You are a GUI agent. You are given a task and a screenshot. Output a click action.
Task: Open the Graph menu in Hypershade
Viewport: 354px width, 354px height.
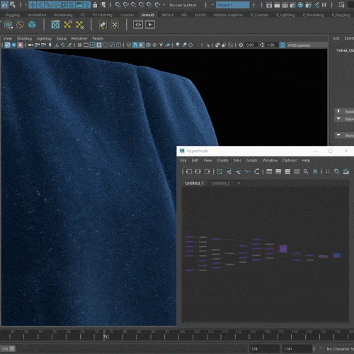click(x=251, y=161)
